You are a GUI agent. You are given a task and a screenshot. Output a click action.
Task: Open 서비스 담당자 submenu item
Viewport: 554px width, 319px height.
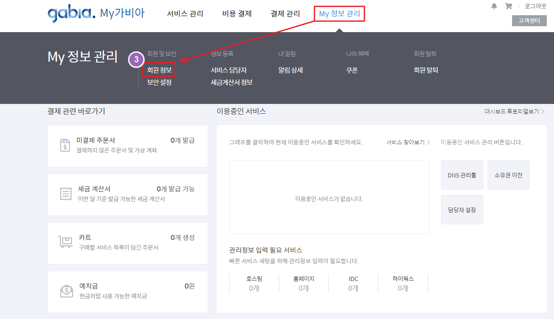point(229,70)
